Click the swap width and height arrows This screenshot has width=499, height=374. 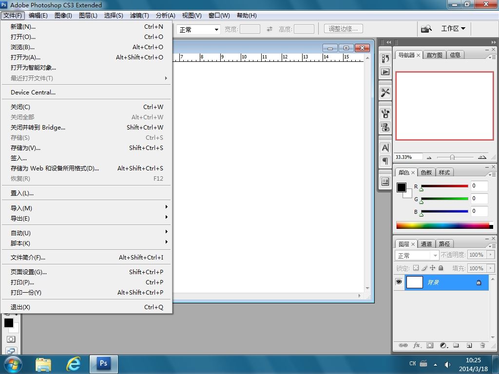tap(269, 29)
